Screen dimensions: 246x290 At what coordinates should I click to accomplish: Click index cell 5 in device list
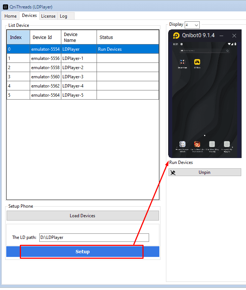pos(18,95)
